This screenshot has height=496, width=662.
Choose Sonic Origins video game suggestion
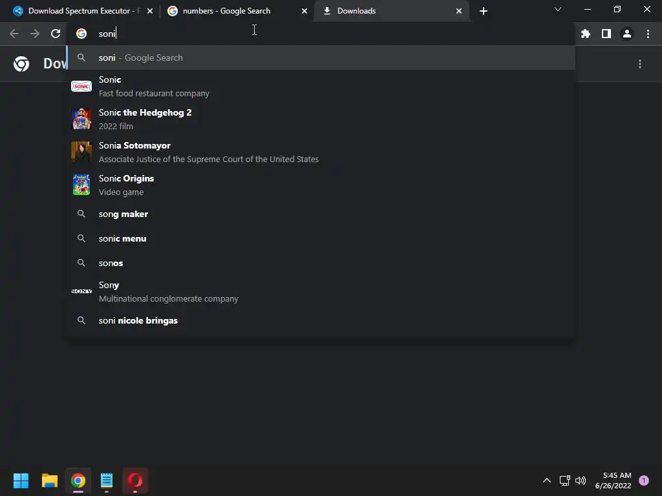point(321,185)
